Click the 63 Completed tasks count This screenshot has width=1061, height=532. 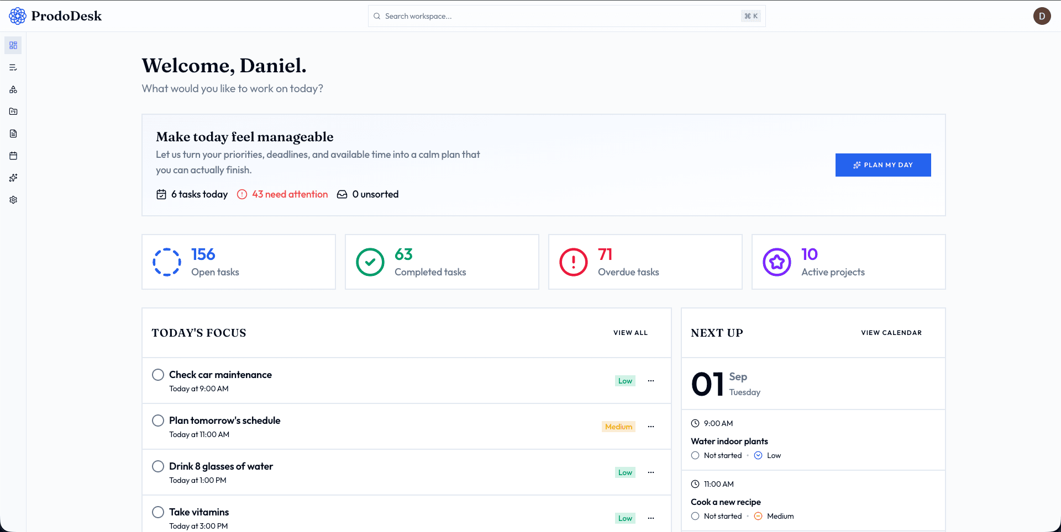click(x=403, y=254)
